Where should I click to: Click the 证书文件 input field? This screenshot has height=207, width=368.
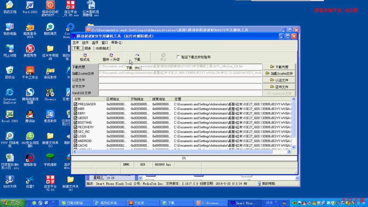pyautogui.click(x=180, y=86)
